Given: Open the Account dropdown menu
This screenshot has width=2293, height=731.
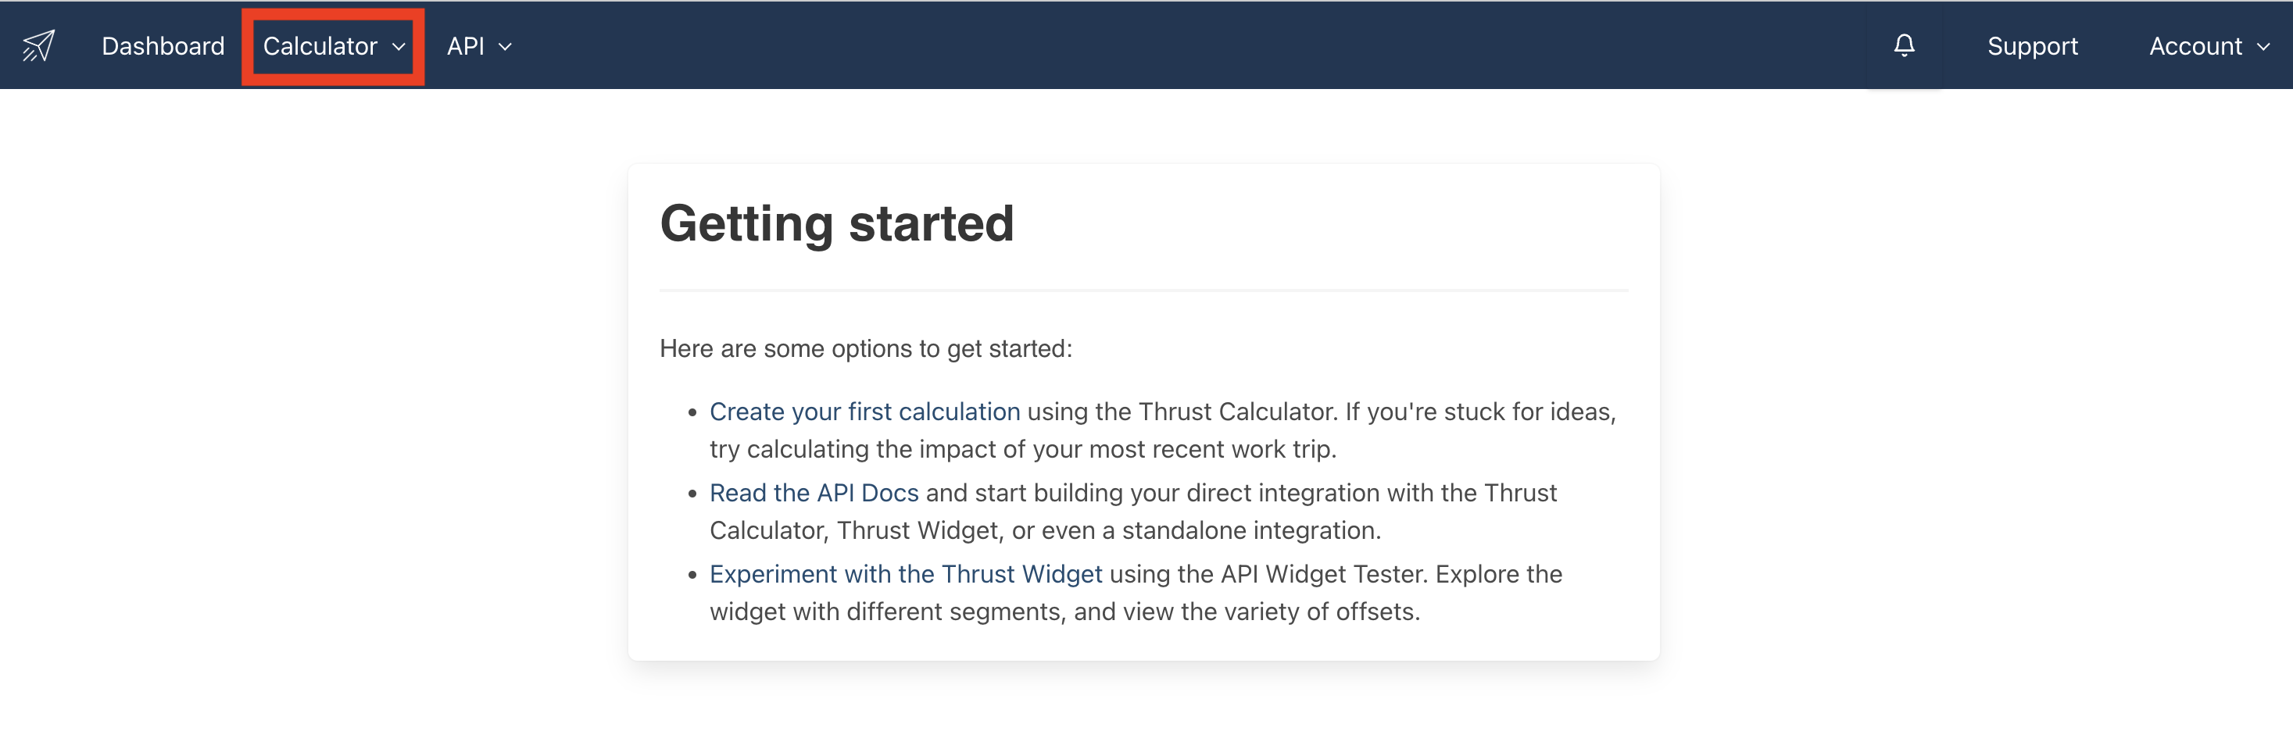Looking at the screenshot, I should [2195, 46].
